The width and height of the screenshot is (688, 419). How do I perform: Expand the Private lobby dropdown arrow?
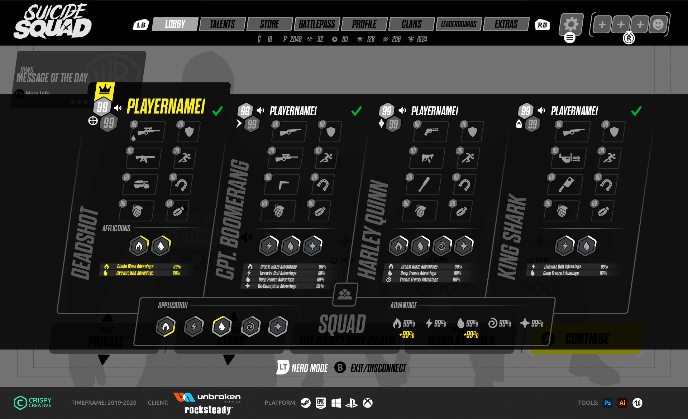pyautogui.click(x=104, y=360)
